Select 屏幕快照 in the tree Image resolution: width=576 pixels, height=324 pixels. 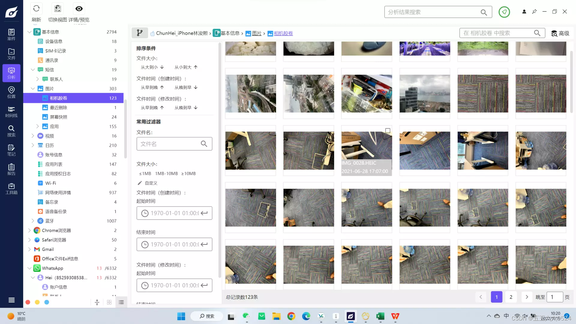[x=58, y=117]
